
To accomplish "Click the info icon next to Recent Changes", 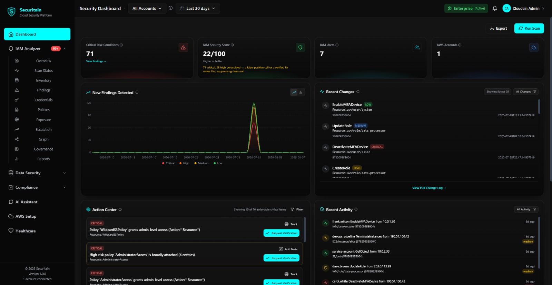I will (358, 91).
